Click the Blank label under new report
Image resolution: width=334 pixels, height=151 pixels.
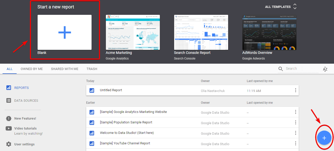[x=42, y=53]
